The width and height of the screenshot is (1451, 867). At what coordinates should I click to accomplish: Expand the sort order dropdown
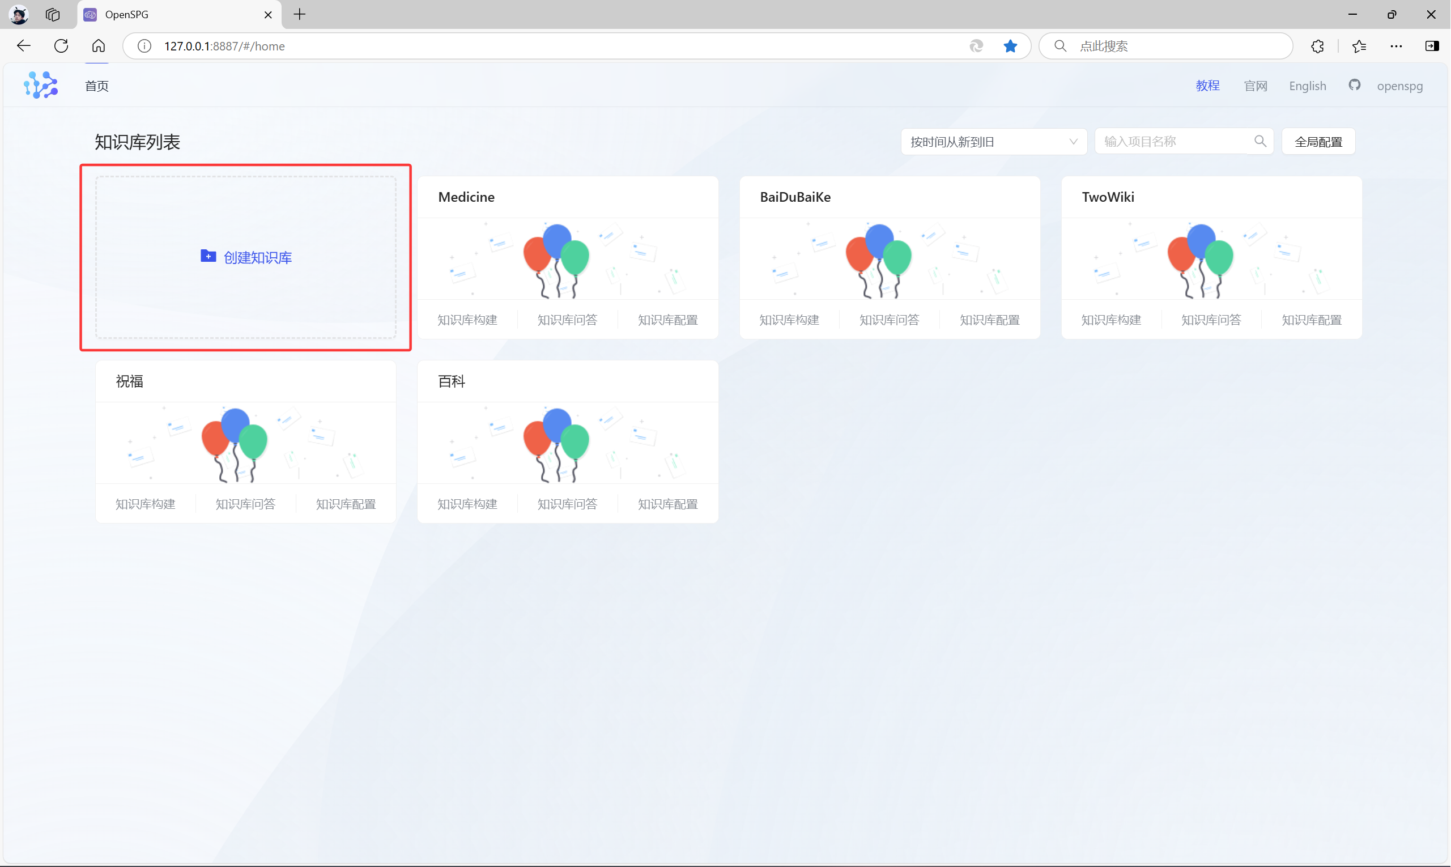pos(993,142)
